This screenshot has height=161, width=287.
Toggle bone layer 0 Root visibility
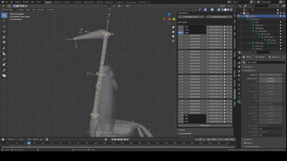pos(180,27)
